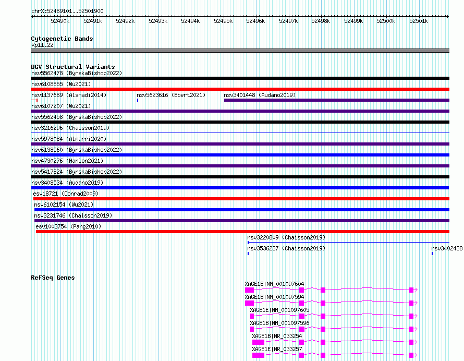Open nsv5978084 (Almarri2020) label
Screen dimensions: 464x361
coord(69,139)
